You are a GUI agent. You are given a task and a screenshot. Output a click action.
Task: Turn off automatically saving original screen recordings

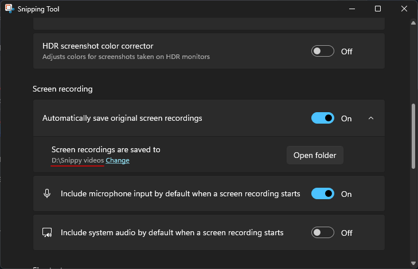coord(323,118)
